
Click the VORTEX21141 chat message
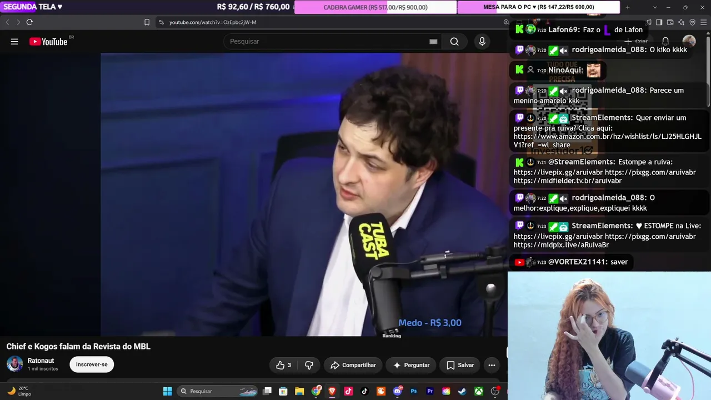tap(571, 262)
